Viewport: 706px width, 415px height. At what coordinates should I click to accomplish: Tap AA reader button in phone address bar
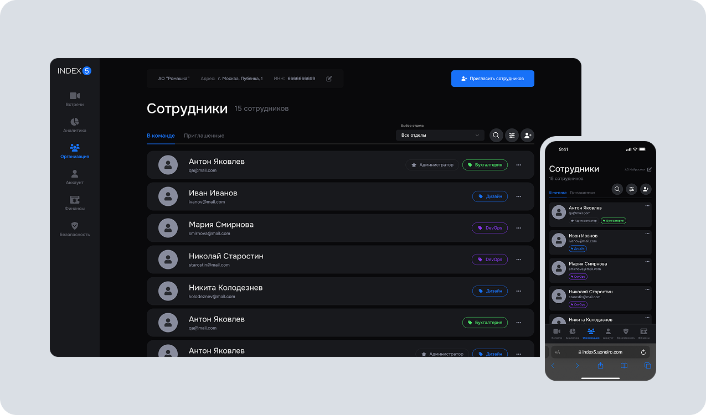pos(557,352)
